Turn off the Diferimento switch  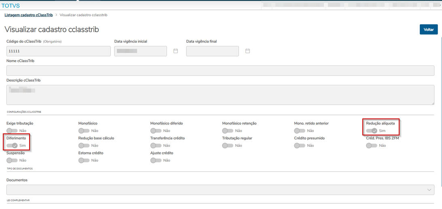coord(12,146)
